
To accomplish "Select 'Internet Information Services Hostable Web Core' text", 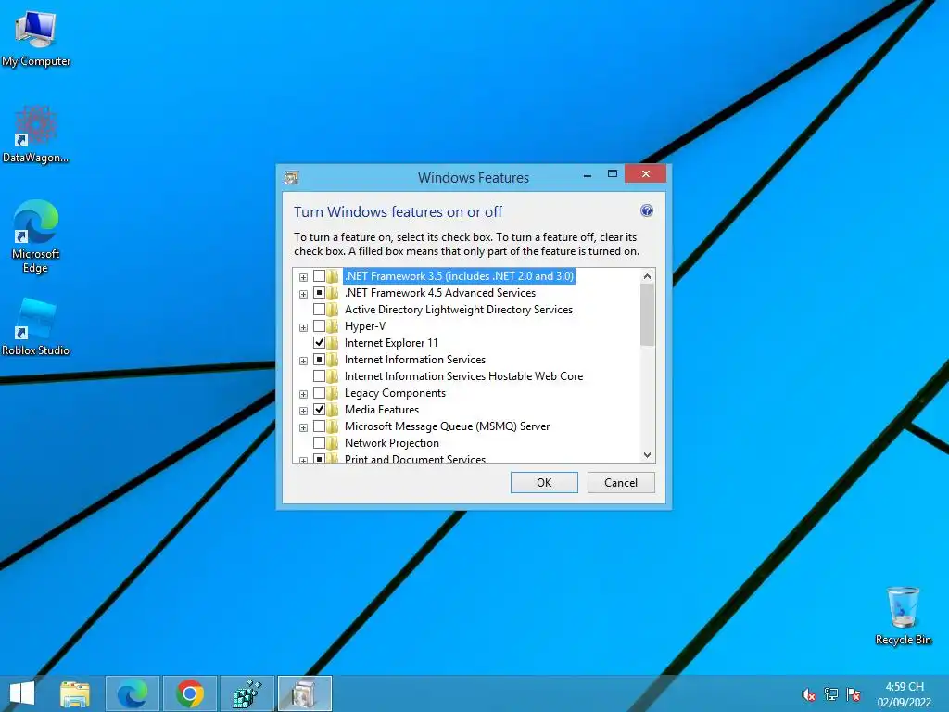I will pyautogui.click(x=463, y=376).
